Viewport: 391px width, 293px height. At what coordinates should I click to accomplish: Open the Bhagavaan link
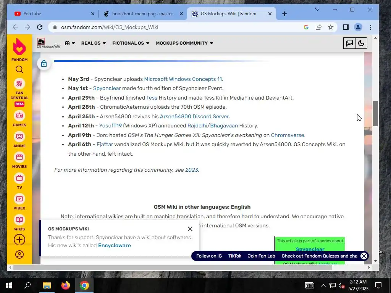pos(224,126)
